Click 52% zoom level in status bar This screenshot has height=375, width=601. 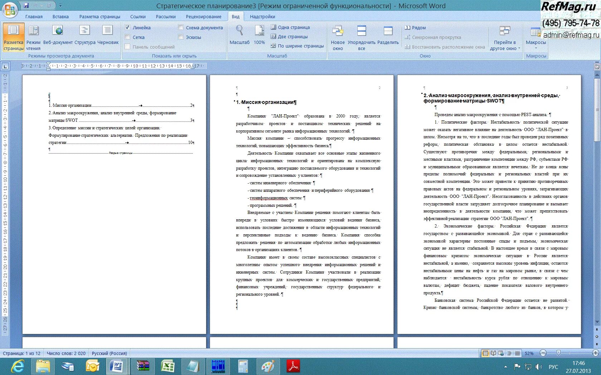click(529, 353)
